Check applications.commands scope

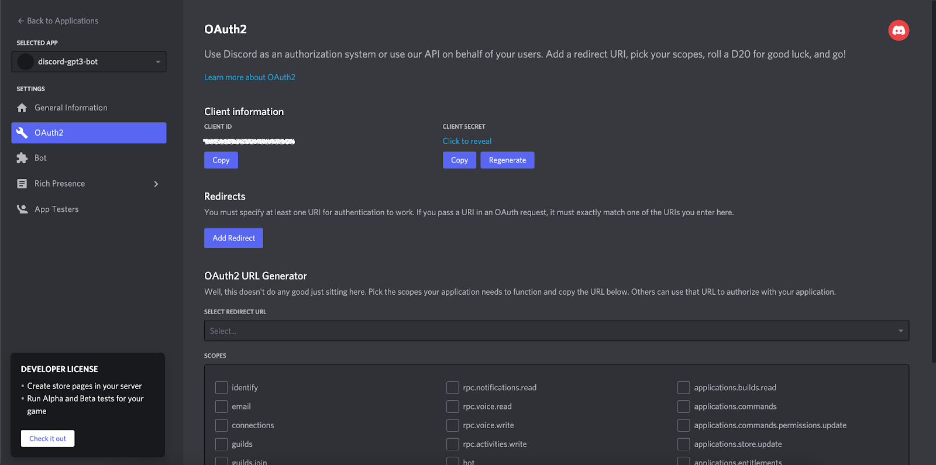click(683, 407)
